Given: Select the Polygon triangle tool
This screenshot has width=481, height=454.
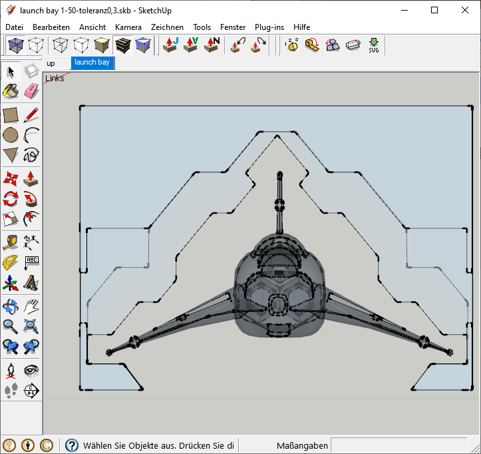Looking at the screenshot, I should click(11, 155).
